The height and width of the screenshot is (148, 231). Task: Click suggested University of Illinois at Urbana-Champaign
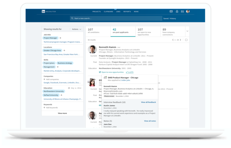(61, 99)
